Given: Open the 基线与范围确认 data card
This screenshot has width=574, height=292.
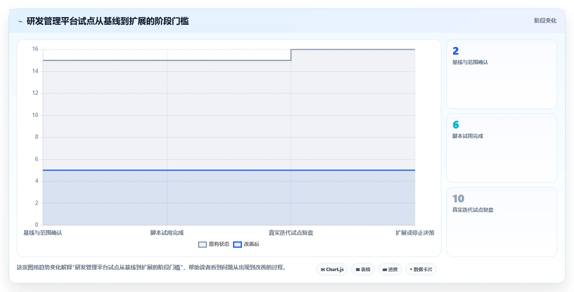Looking at the screenshot, I should tap(501, 74).
